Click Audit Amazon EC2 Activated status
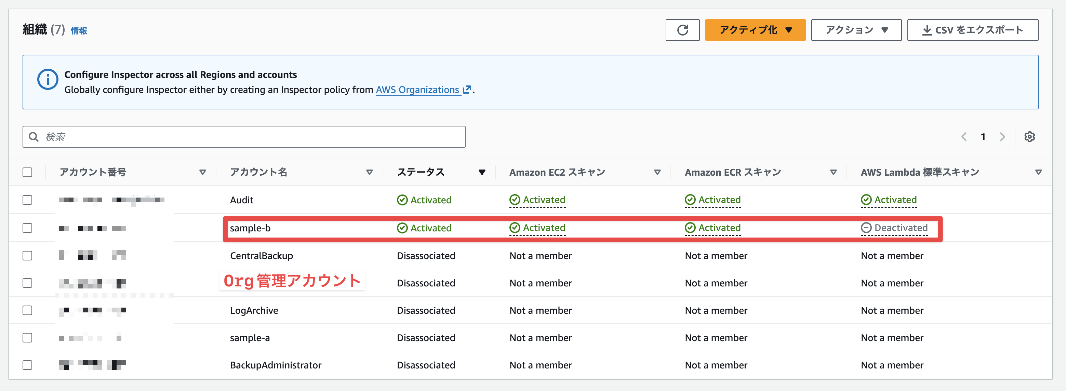Viewport: 1066px width, 391px height. (x=537, y=200)
